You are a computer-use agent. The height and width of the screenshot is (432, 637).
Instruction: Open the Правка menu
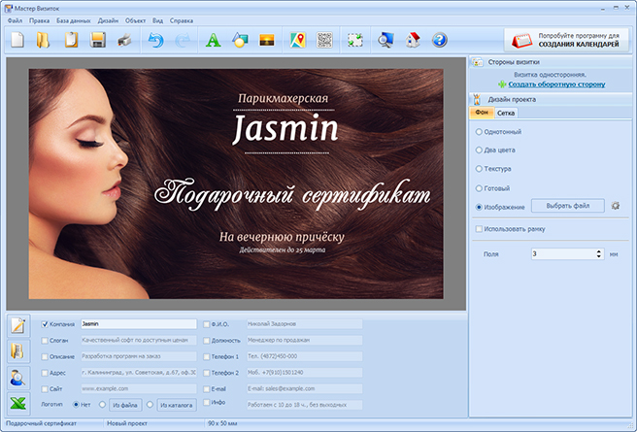[x=40, y=20]
